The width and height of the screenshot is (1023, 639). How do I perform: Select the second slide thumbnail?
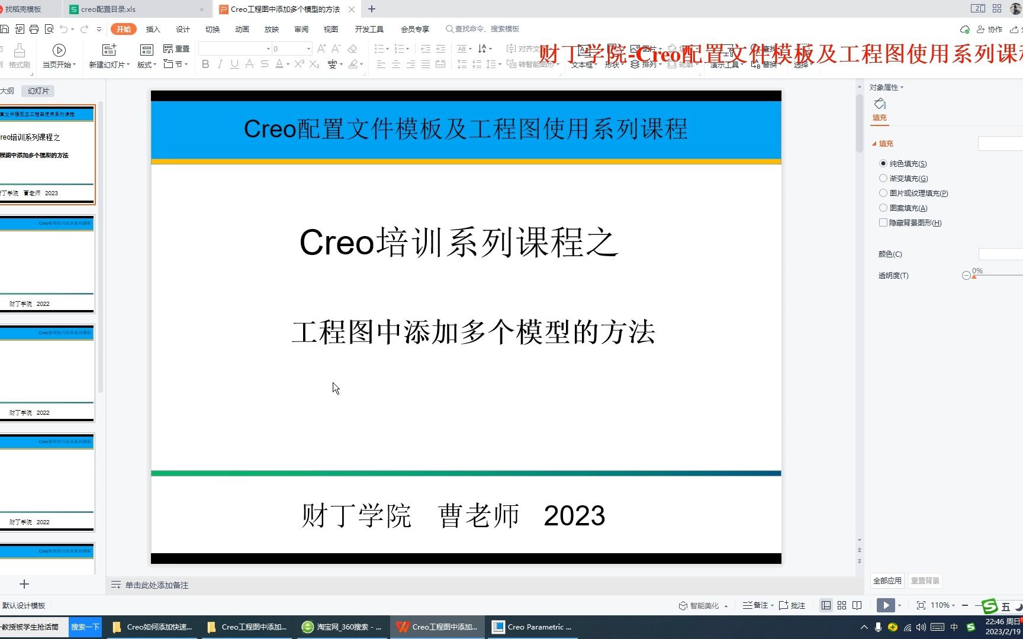47,264
